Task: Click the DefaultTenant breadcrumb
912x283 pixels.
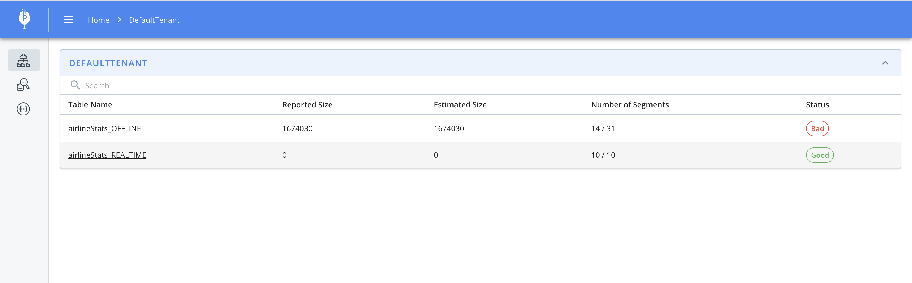Action: 154,20
